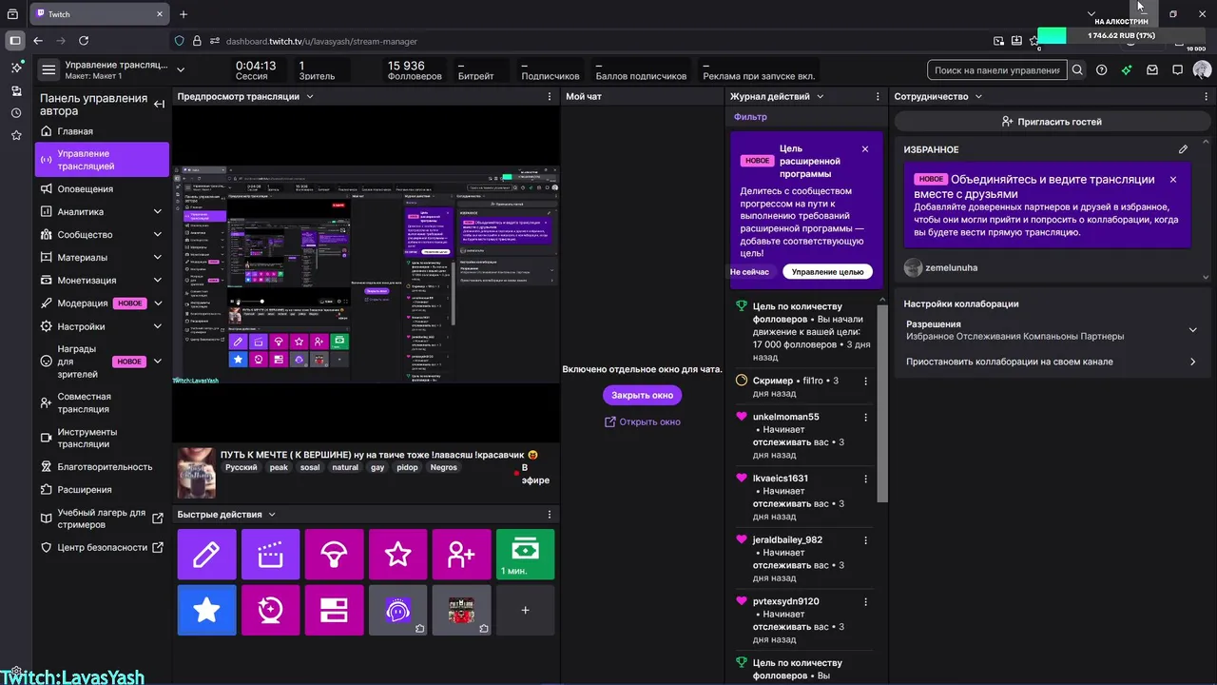Open the hamburger navigation menu
The height and width of the screenshot is (685, 1217).
(48, 69)
